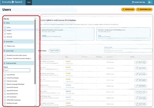Click the Status filter person icon
Image resolution: width=154 pixels, height=108 pixels.
point(4,23)
